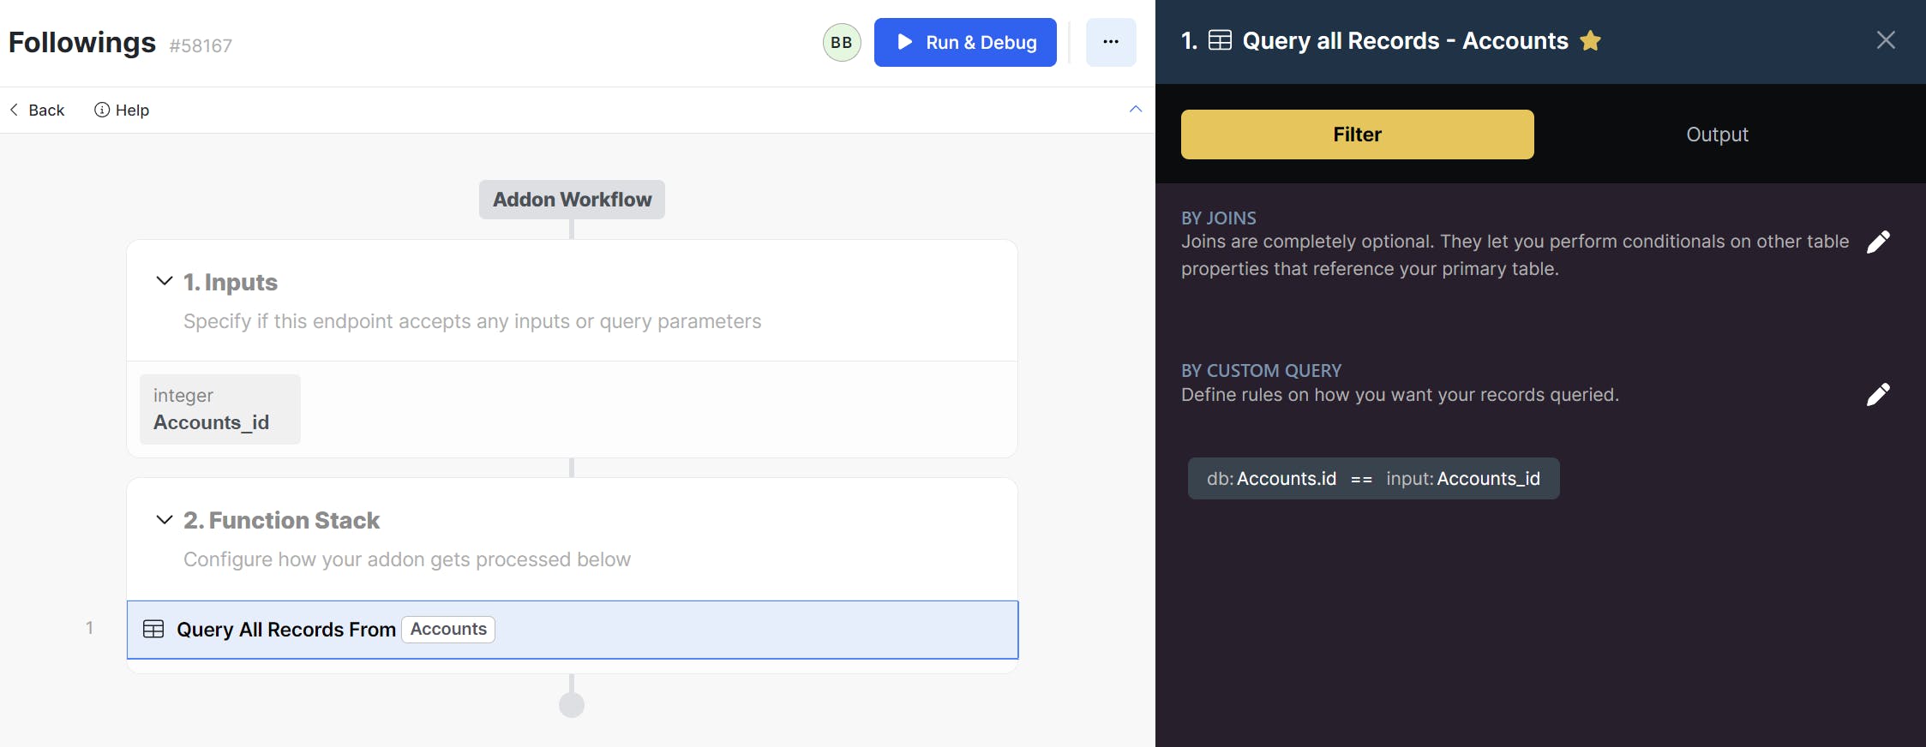Close the Query all Records panel

1886,40
